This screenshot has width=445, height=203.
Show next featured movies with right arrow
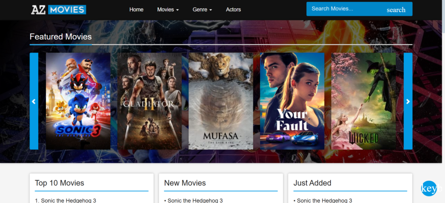point(408,101)
